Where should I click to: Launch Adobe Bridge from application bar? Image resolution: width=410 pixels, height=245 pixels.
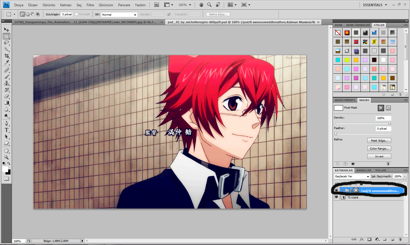point(157,5)
